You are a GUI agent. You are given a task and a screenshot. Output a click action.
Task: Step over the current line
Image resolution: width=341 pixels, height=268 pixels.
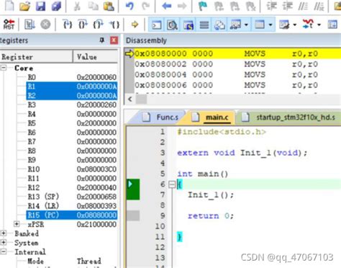pyautogui.click(x=83, y=24)
